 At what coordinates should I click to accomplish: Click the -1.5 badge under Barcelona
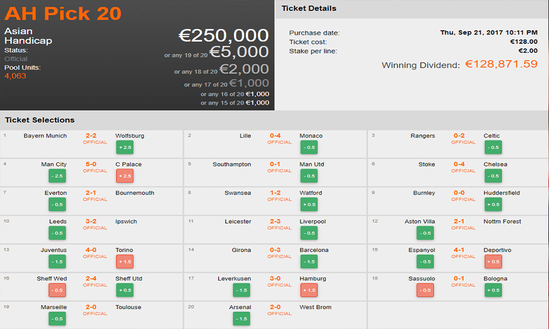pyautogui.click(x=309, y=262)
